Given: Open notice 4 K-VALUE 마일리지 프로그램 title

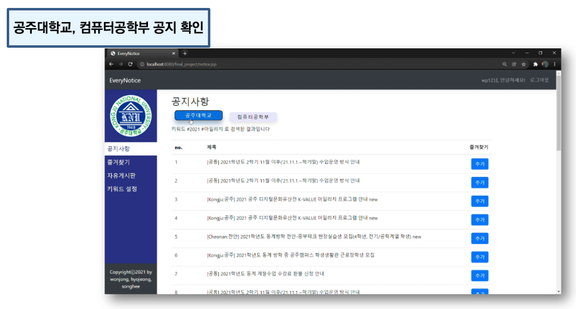Looking at the screenshot, I should tap(292, 218).
